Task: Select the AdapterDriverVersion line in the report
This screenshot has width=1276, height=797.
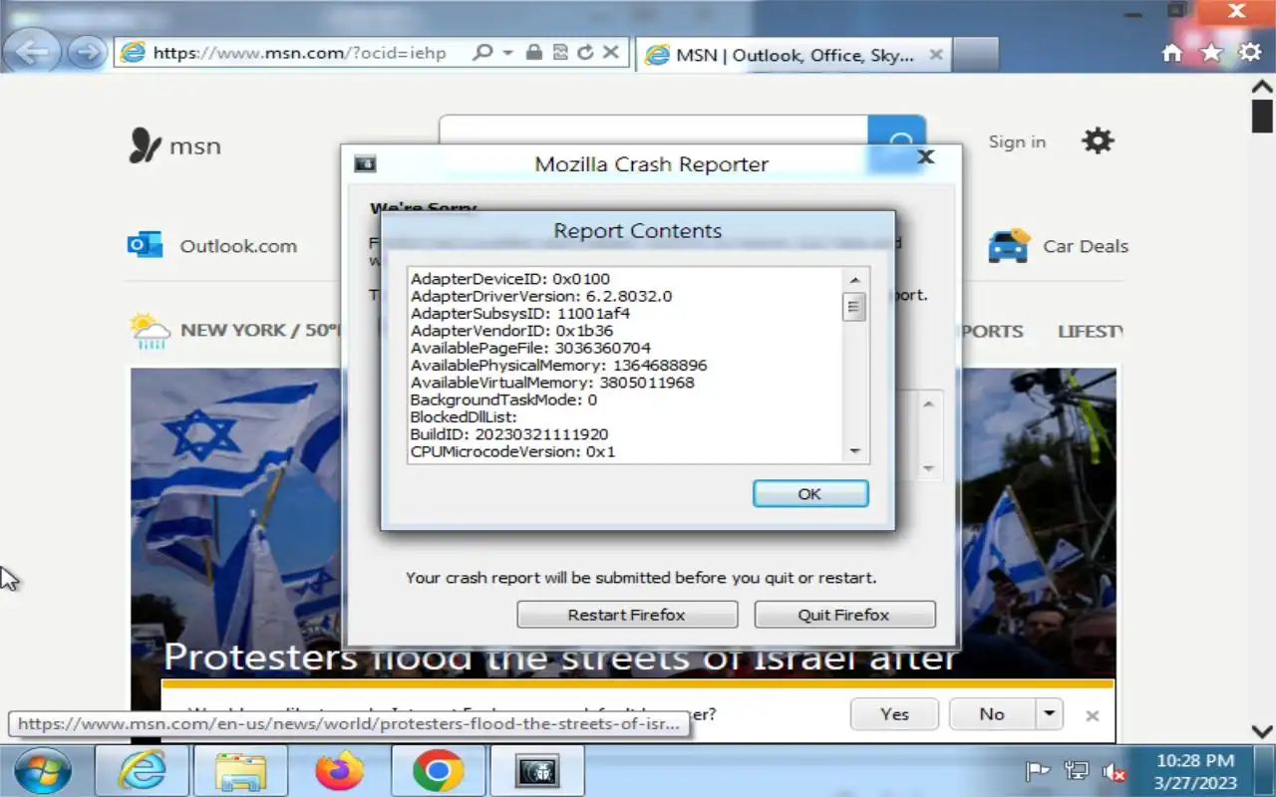Action: point(541,296)
